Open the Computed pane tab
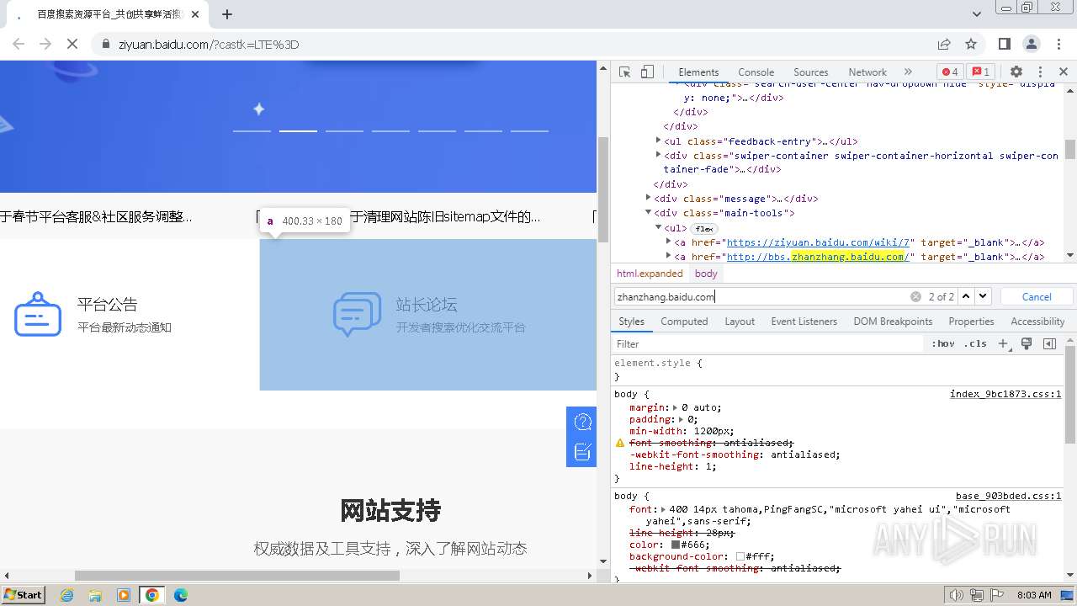Screen dimensions: 1077x606 [684, 322]
